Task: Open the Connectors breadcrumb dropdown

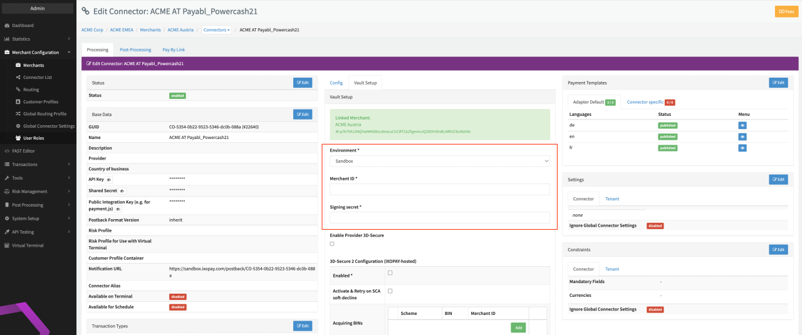Action: click(217, 30)
